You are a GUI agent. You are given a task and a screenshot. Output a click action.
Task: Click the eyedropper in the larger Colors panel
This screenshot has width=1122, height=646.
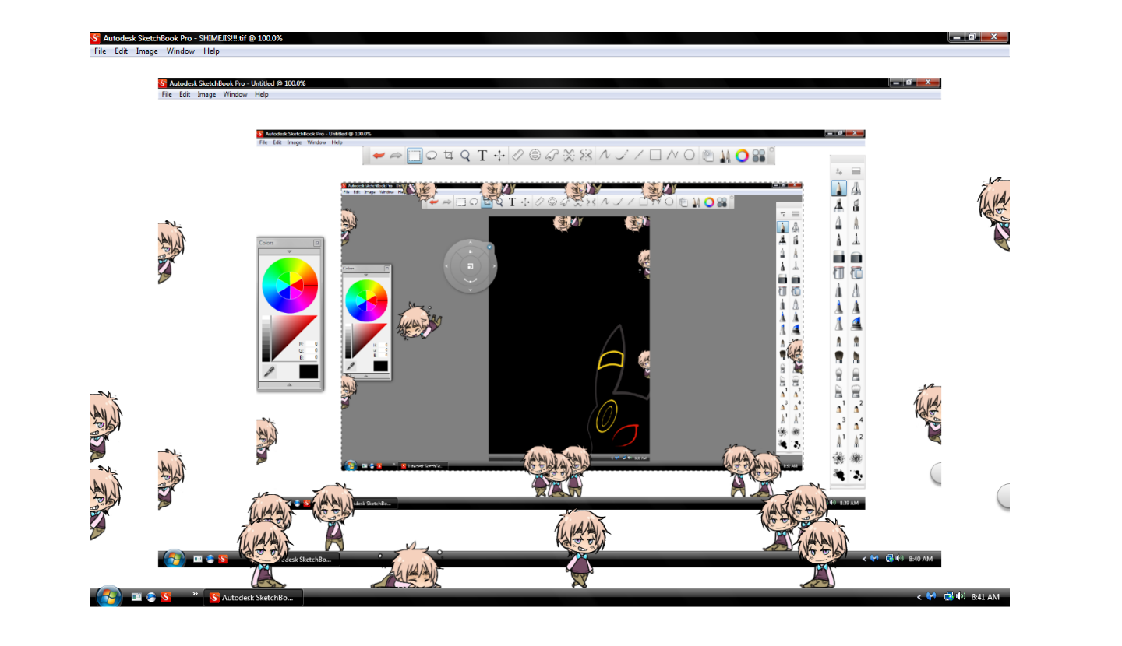(x=270, y=372)
